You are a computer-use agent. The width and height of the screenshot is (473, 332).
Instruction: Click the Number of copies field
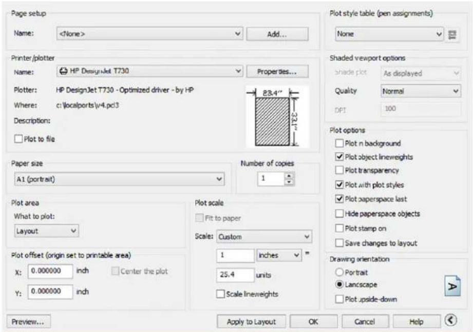pos(271,179)
